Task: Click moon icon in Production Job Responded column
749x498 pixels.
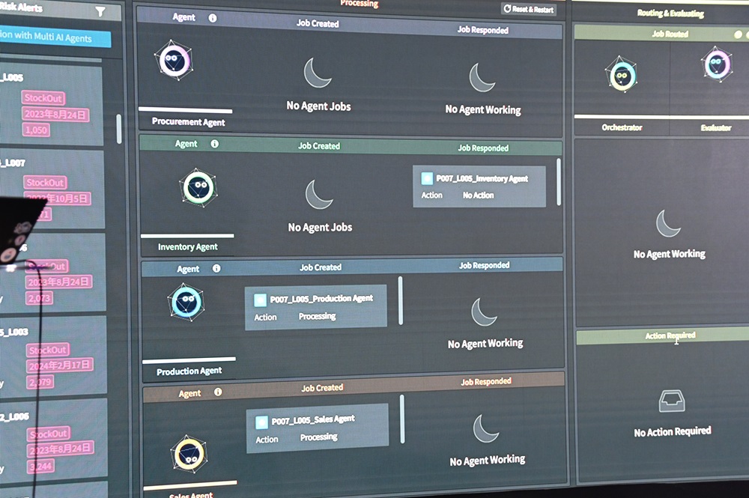Action: [x=484, y=312]
